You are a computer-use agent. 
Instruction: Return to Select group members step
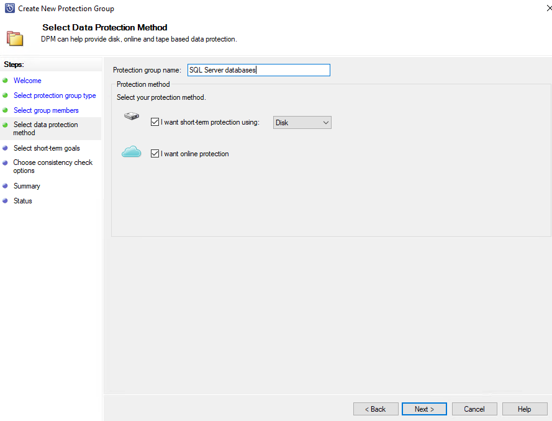pyautogui.click(x=46, y=110)
